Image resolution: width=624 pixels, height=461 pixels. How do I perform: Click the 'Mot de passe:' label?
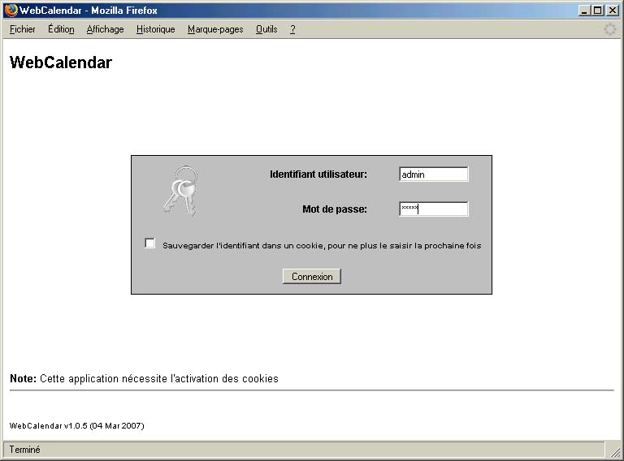(x=335, y=209)
